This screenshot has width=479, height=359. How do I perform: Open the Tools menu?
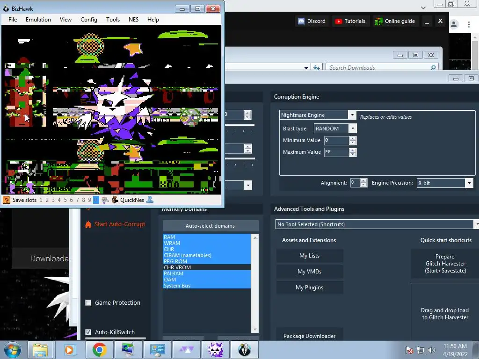pyautogui.click(x=113, y=20)
